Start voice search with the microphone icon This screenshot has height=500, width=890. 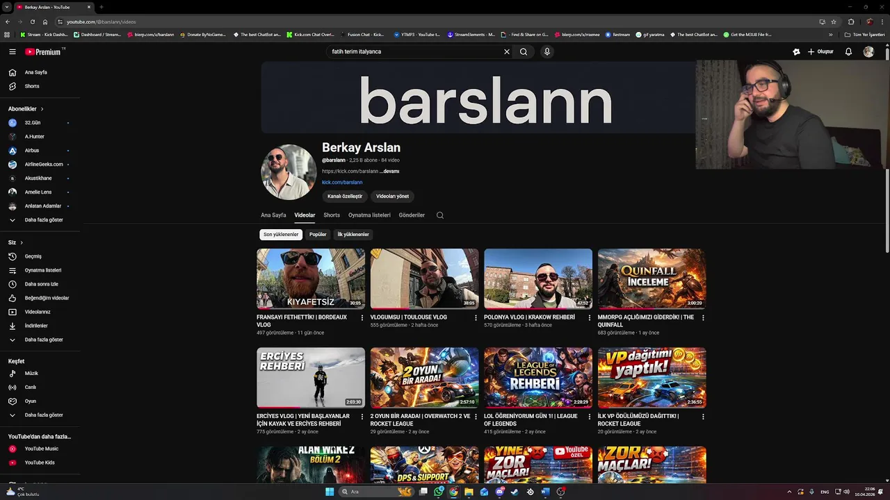pyautogui.click(x=547, y=51)
